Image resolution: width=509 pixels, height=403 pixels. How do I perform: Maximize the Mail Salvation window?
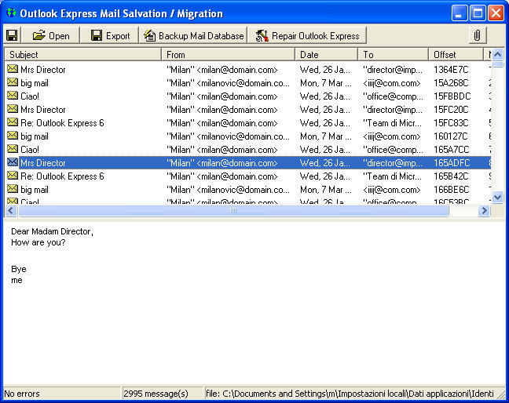tap(478, 13)
